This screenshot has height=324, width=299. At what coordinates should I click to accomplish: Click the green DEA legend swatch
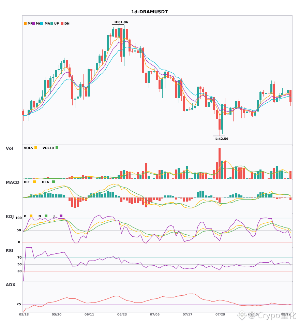[54, 182]
